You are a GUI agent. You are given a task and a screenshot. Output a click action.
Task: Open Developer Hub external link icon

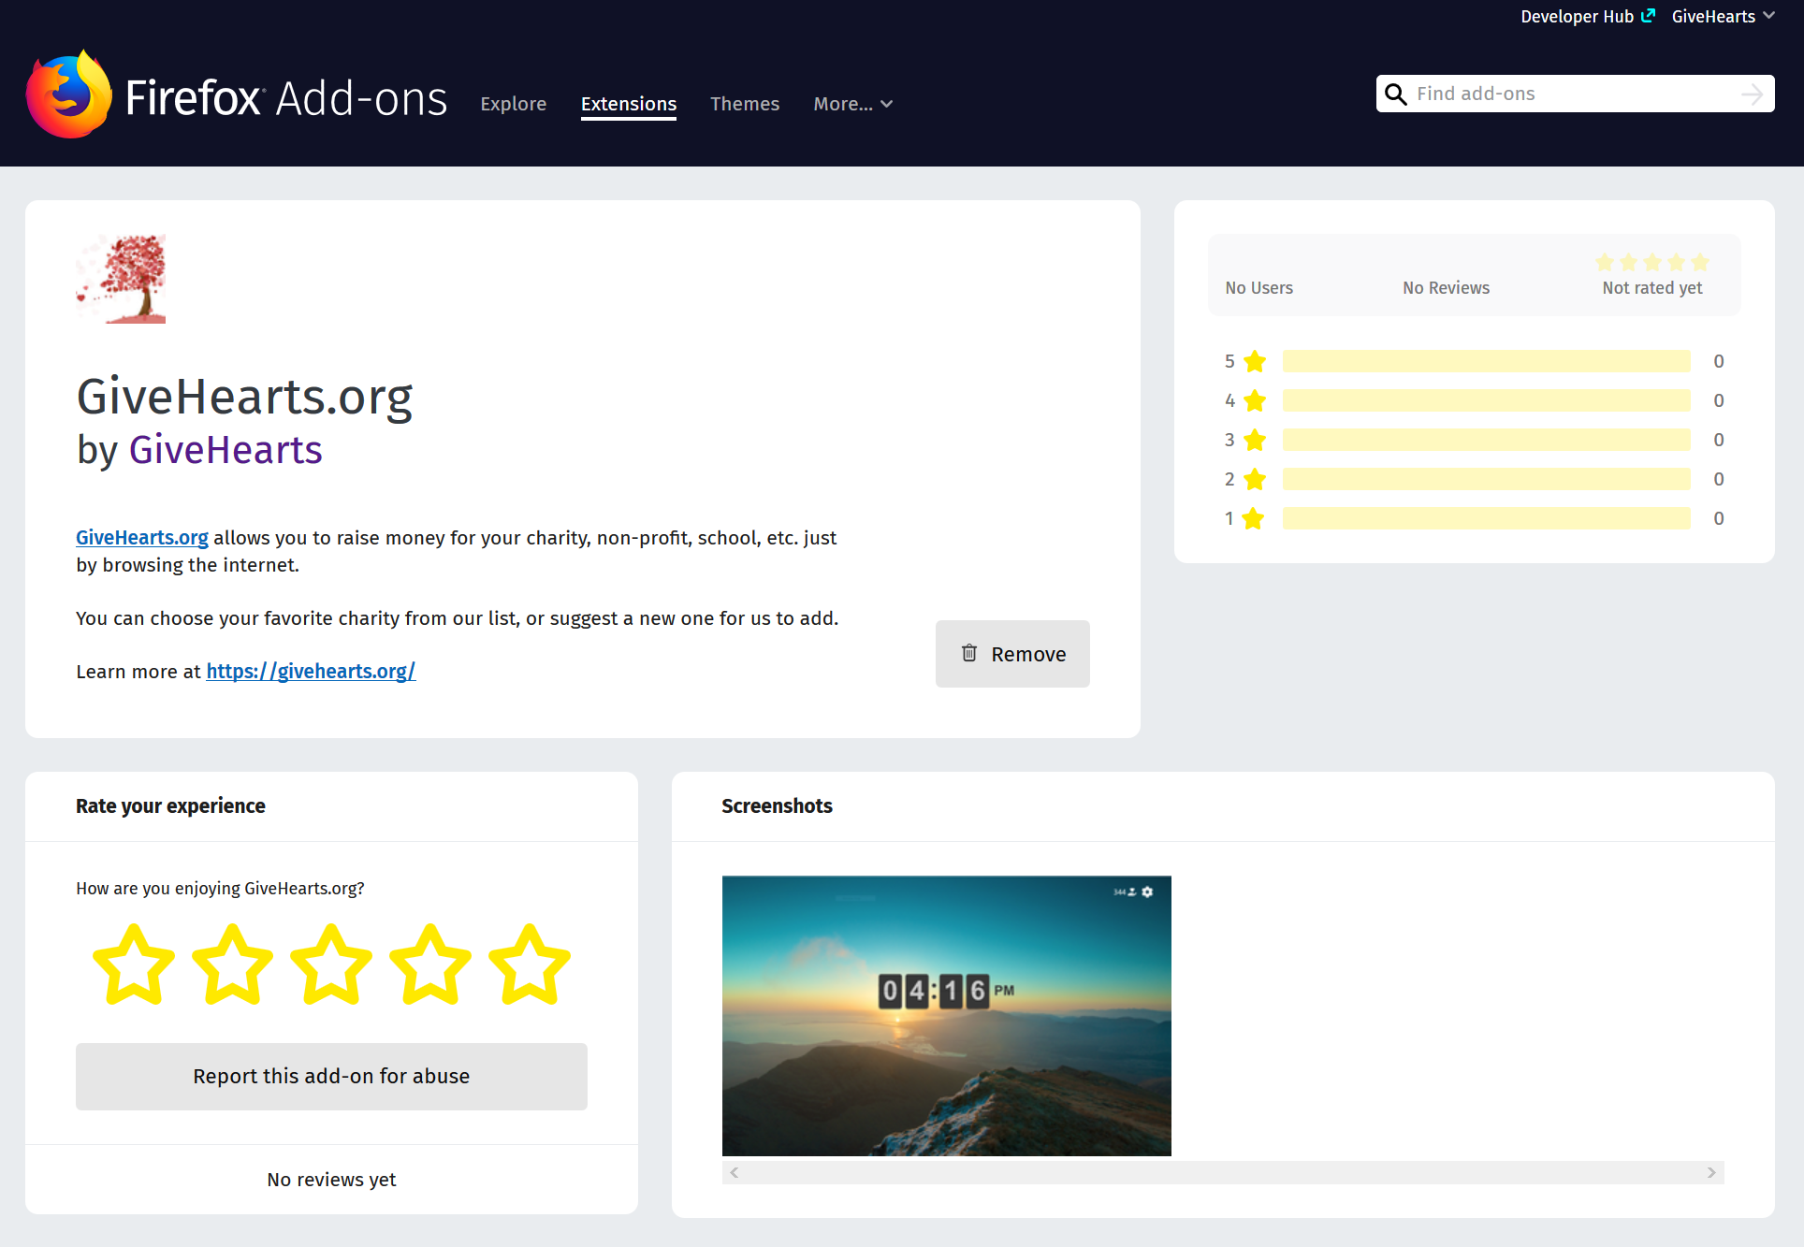tap(1648, 16)
